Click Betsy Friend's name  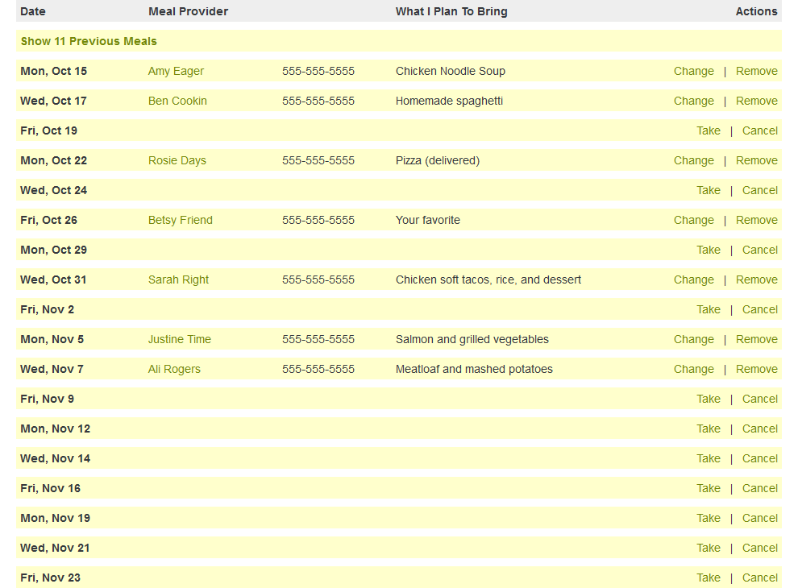[x=181, y=220]
